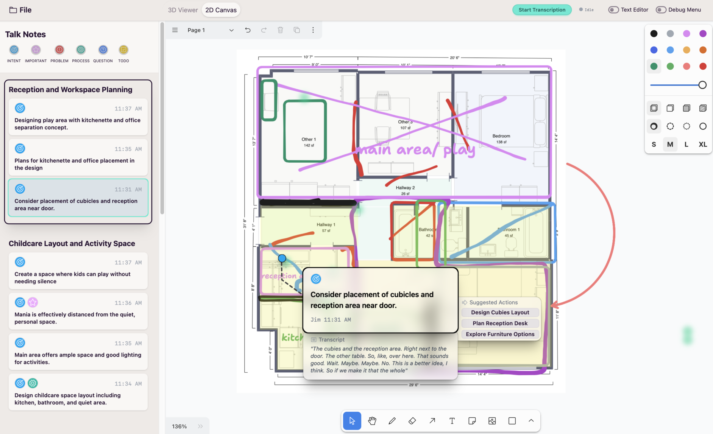Insert image with the media tool
The image size is (713, 434).
pos(492,421)
